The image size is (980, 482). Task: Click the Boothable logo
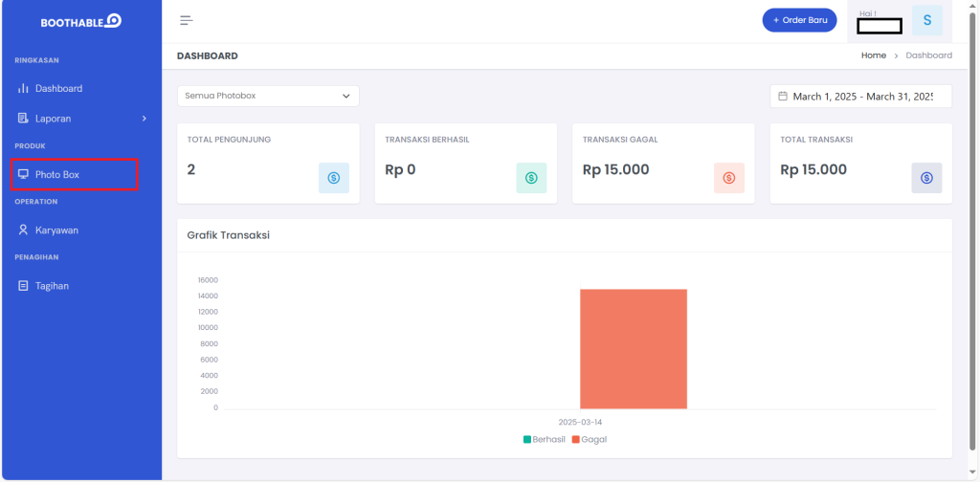81,21
